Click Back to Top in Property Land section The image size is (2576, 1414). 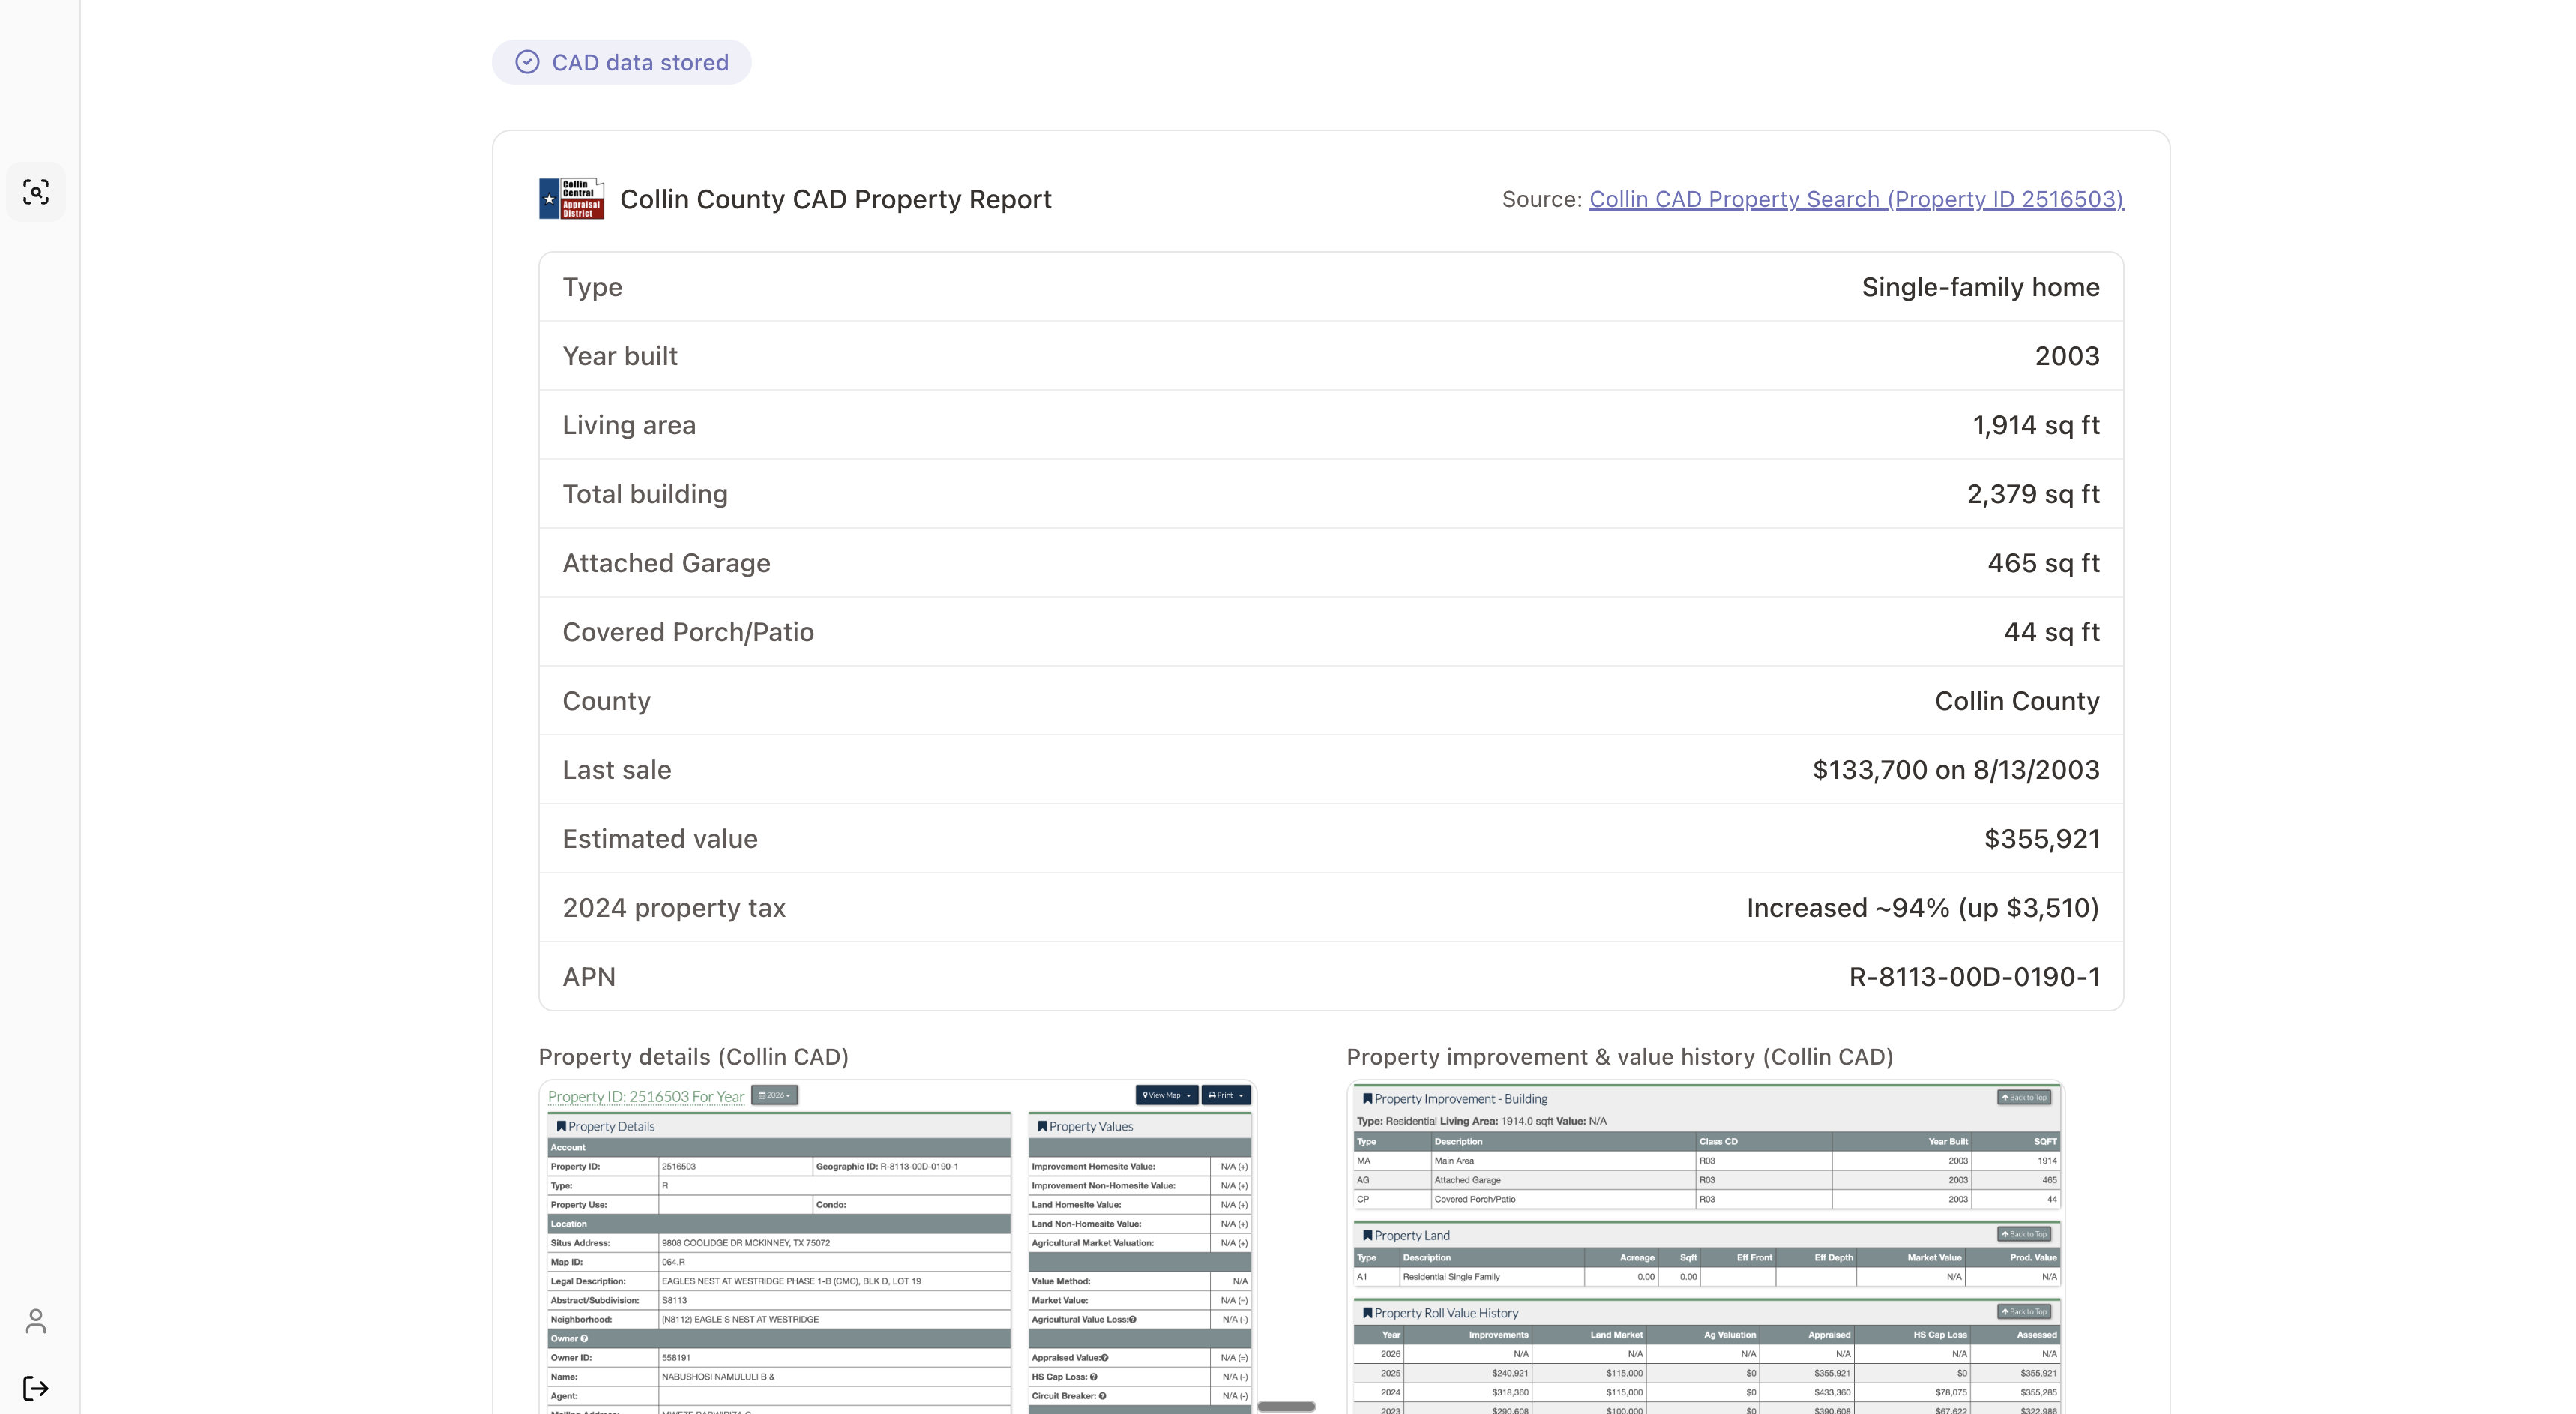click(x=2024, y=1234)
